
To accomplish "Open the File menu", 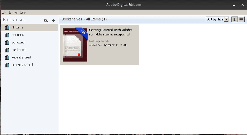I will coord(4,12).
